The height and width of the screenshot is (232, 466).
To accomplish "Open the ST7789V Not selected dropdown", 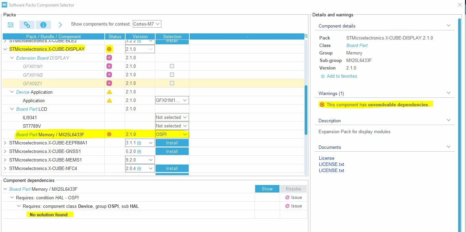I will pyautogui.click(x=172, y=126).
